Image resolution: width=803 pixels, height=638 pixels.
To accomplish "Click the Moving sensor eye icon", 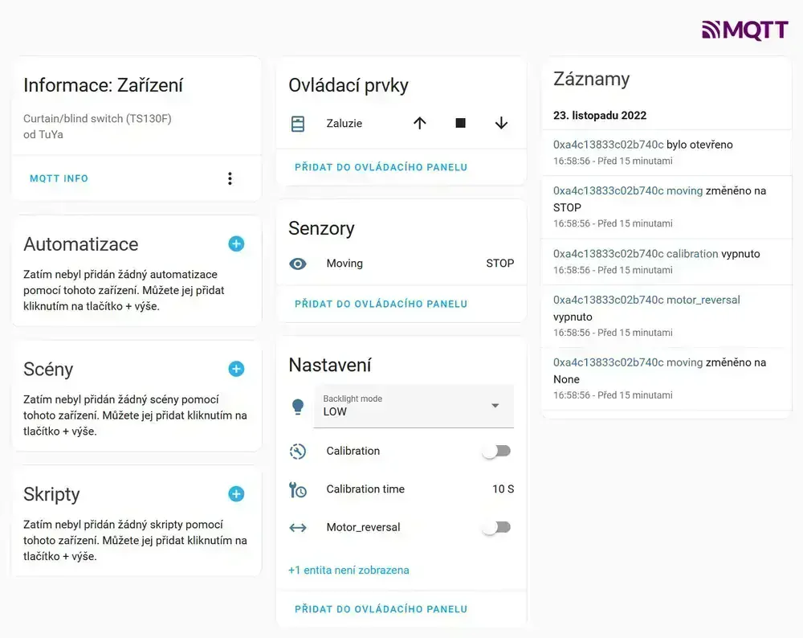I will (x=298, y=264).
